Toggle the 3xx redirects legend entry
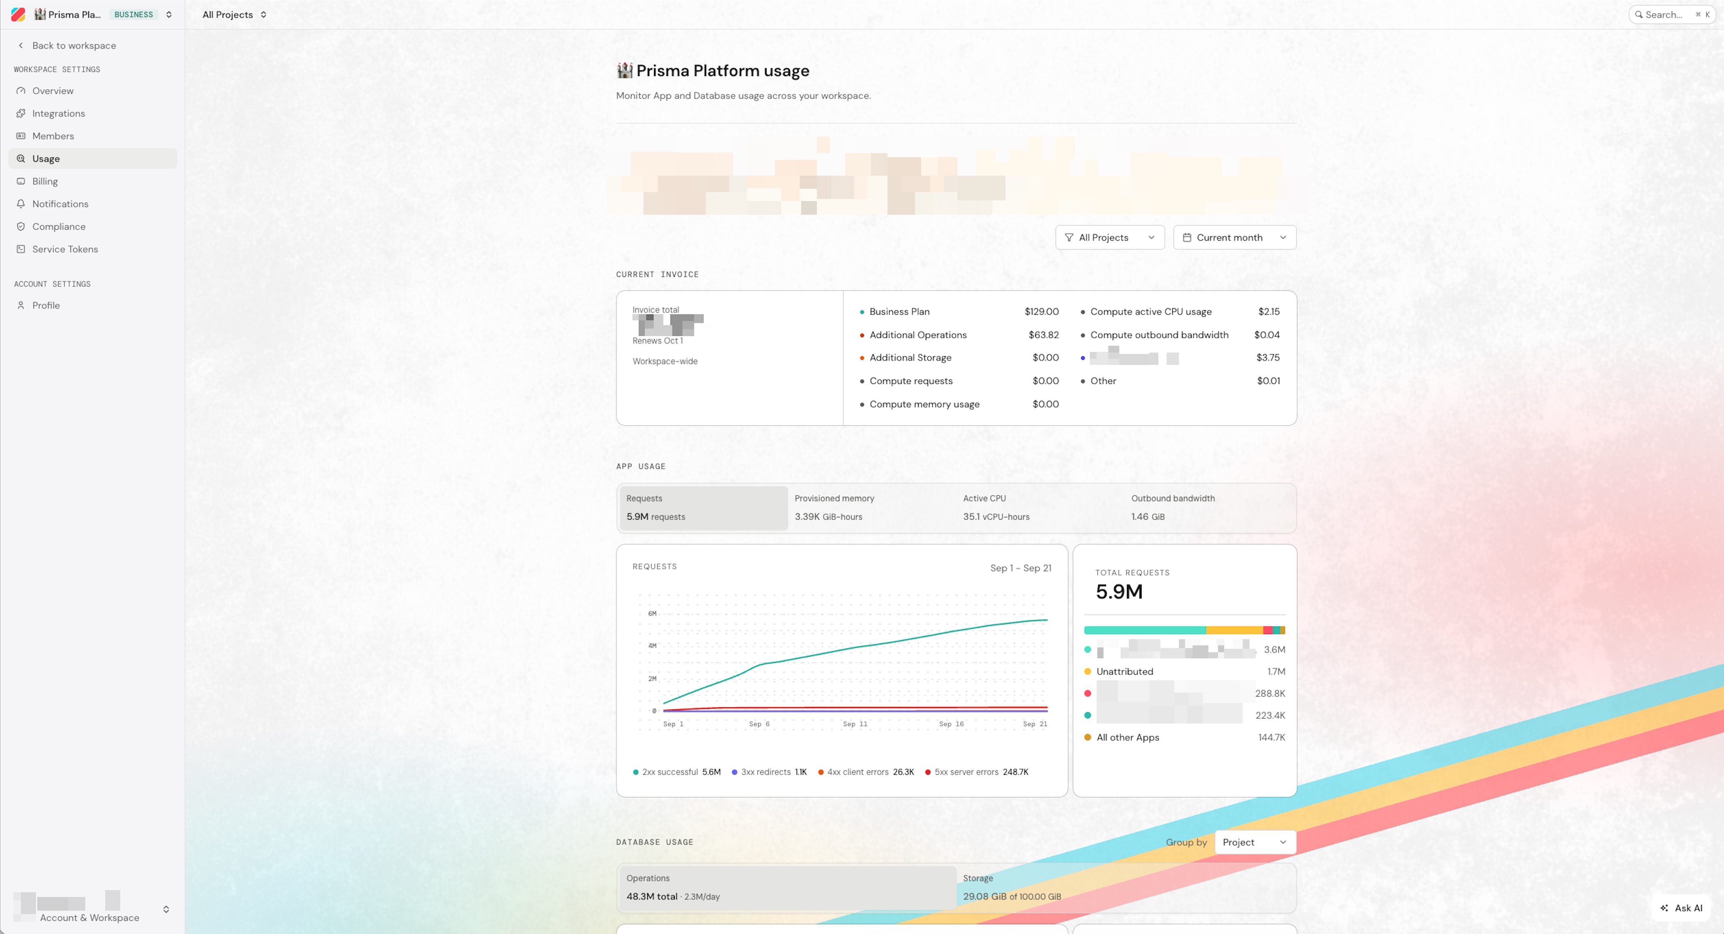The image size is (1724, 934). [x=769, y=772]
